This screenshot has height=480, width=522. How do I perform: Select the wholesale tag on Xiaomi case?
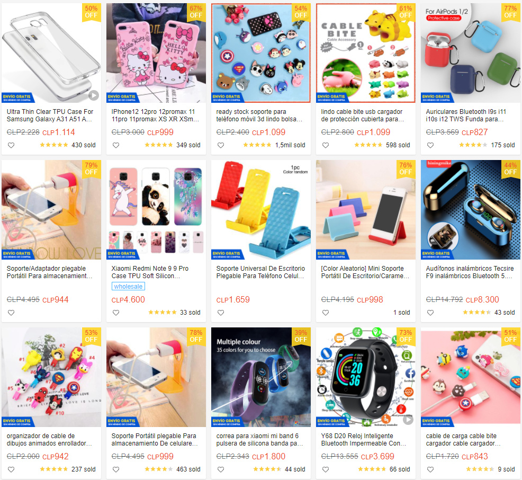click(128, 287)
